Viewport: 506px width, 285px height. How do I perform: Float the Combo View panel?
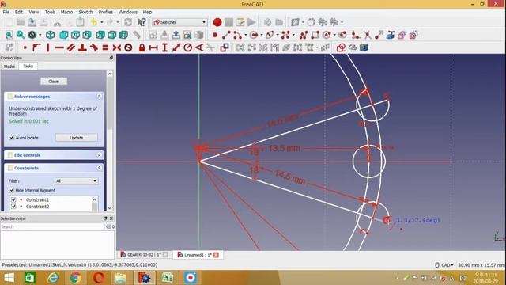click(111, 58)
